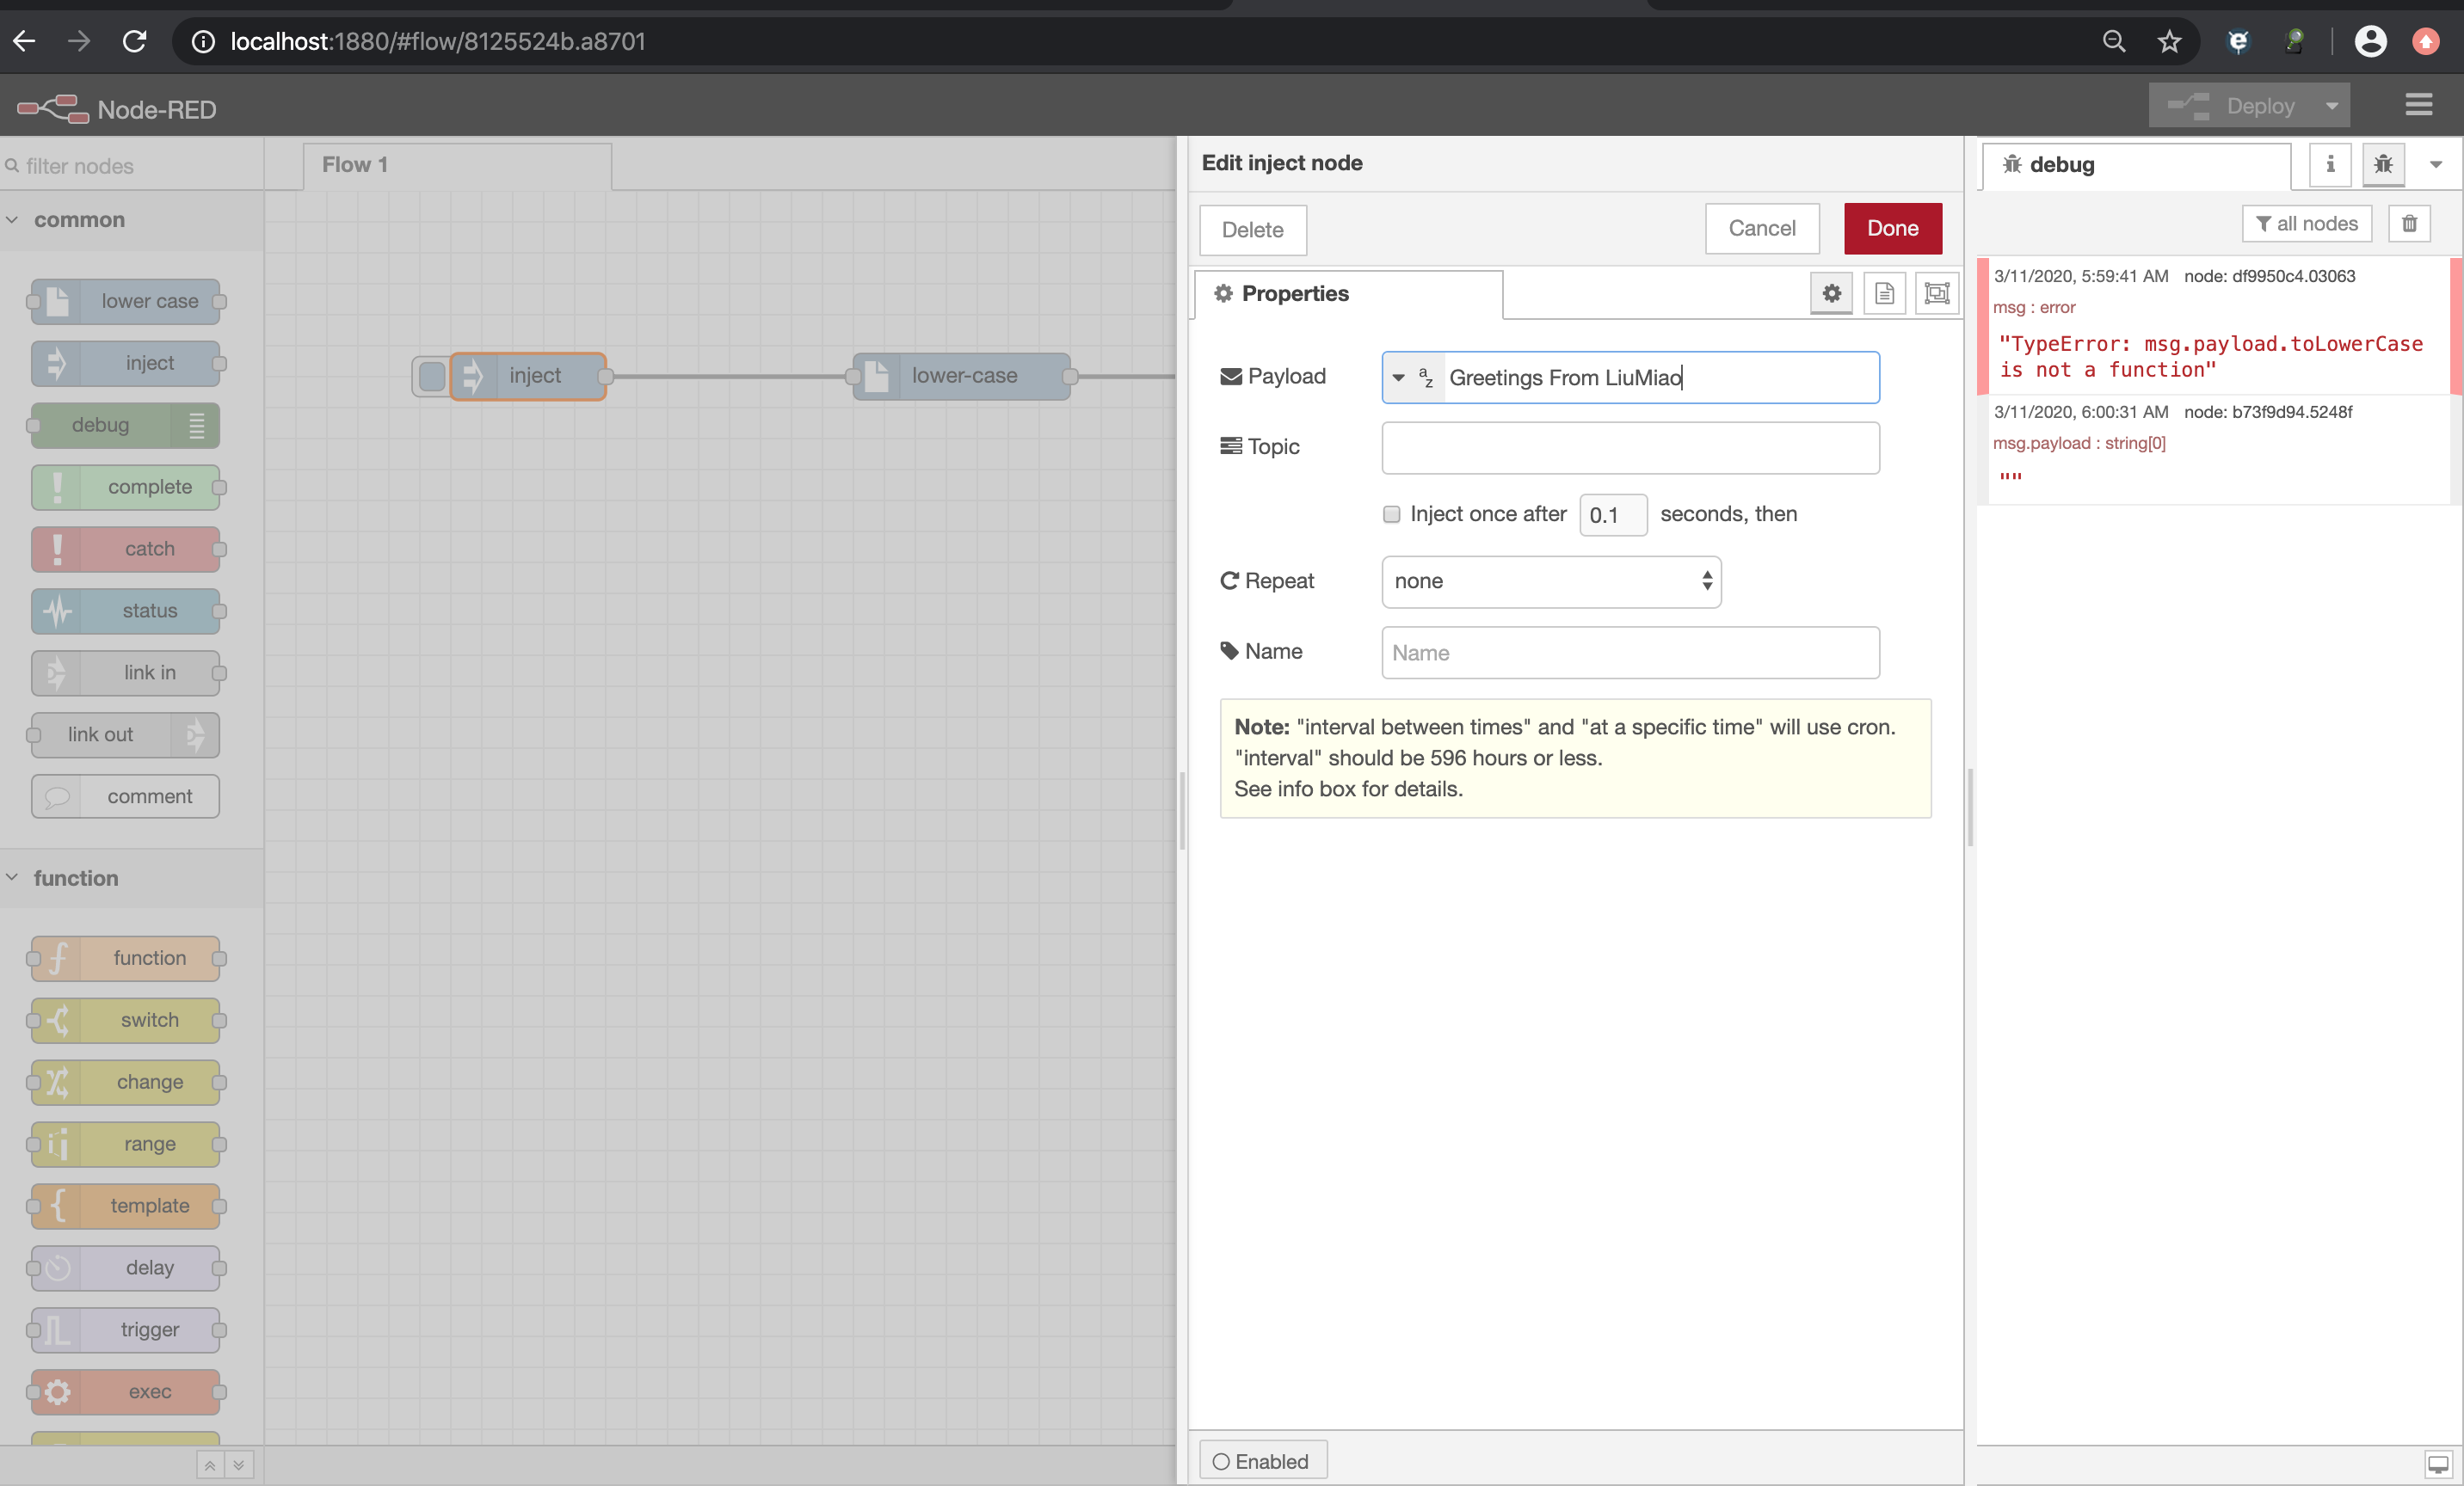Clear debug log with trash icon
This screenshot has width=2464, height=1486.
(x=2409, y=224)
